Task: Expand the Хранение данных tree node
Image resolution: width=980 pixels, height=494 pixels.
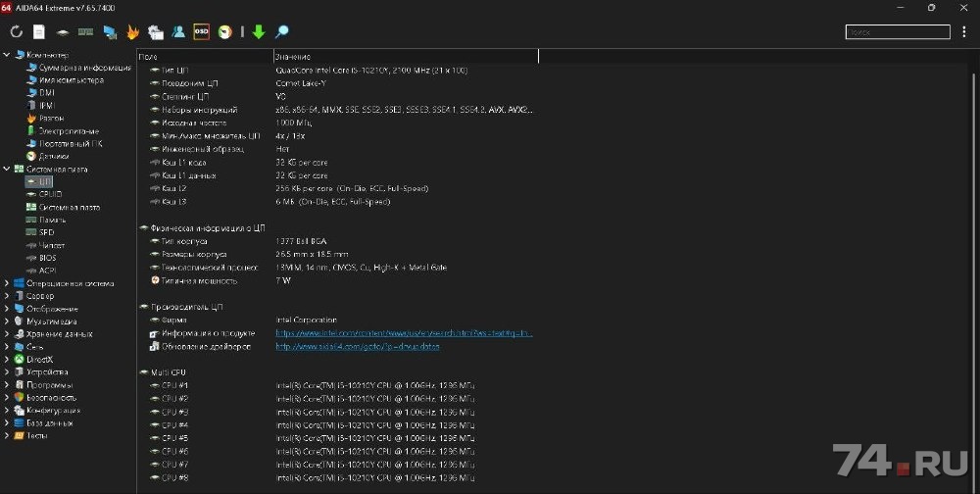Action: tap(6, 334)
